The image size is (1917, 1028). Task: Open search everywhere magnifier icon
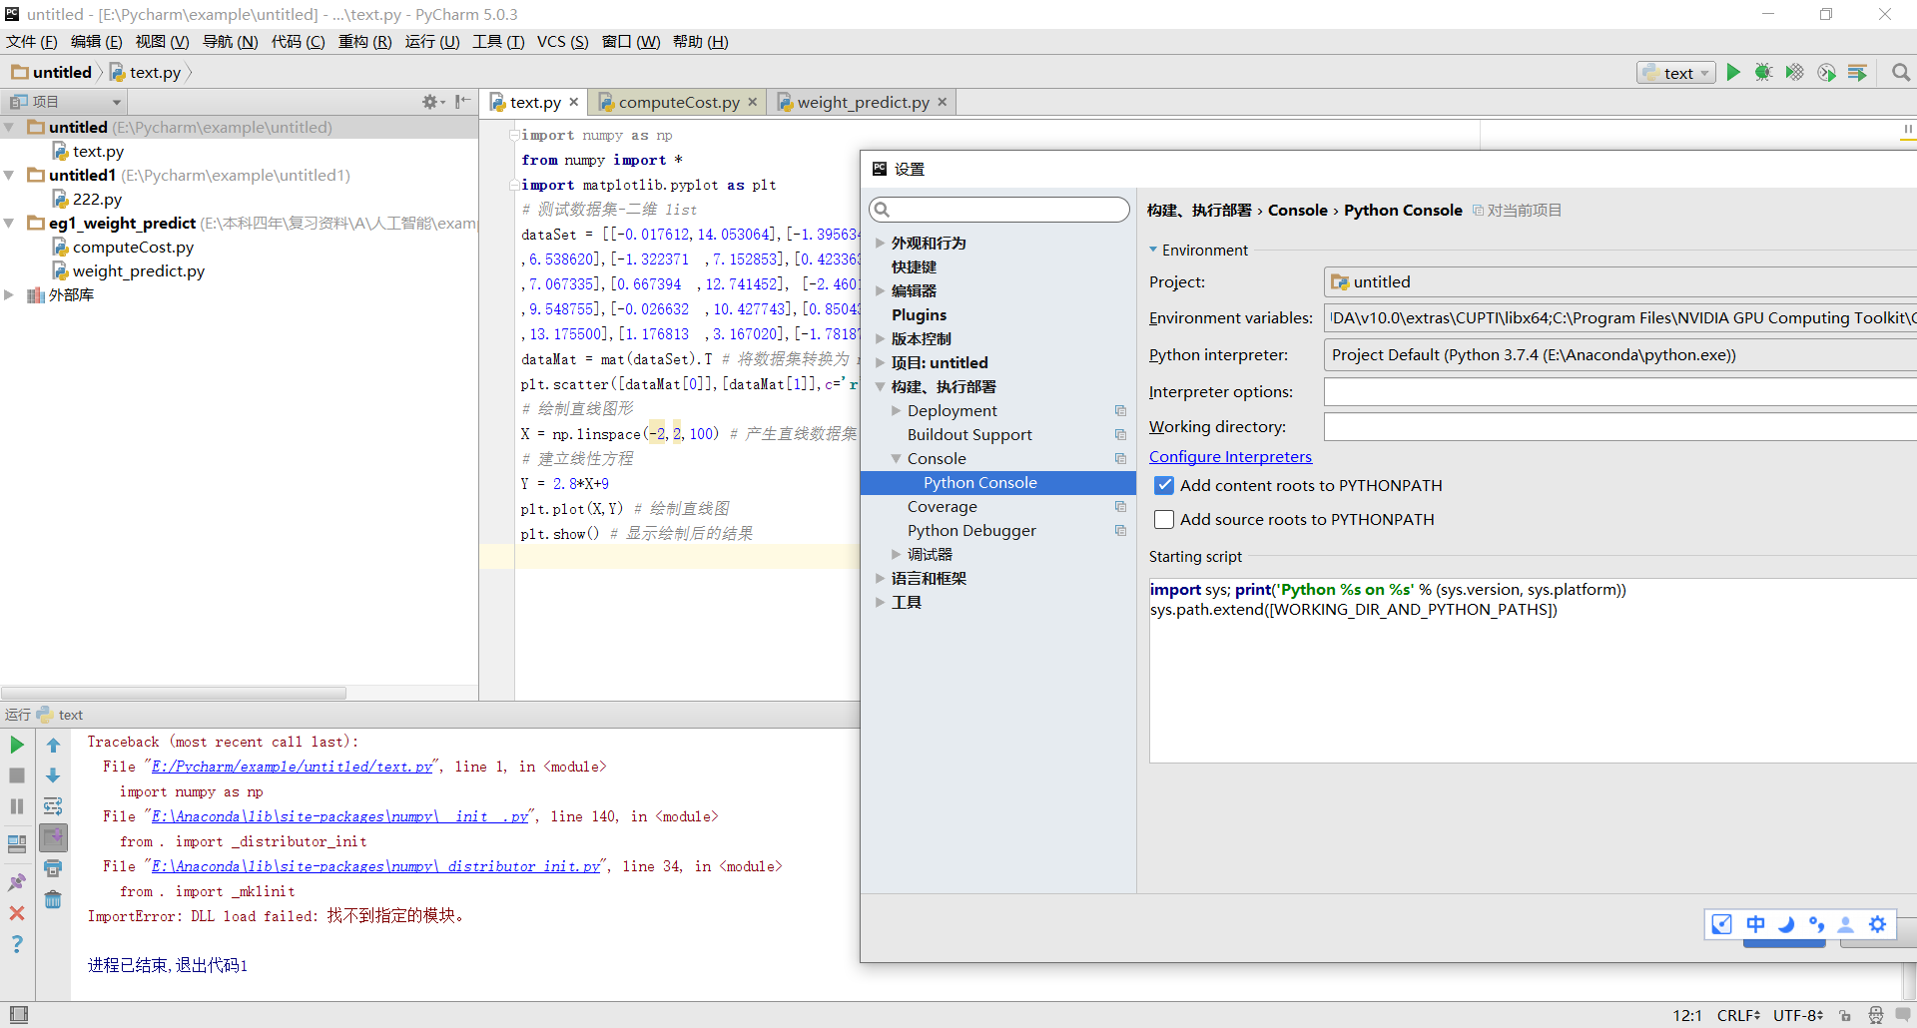click(1901, 73)
